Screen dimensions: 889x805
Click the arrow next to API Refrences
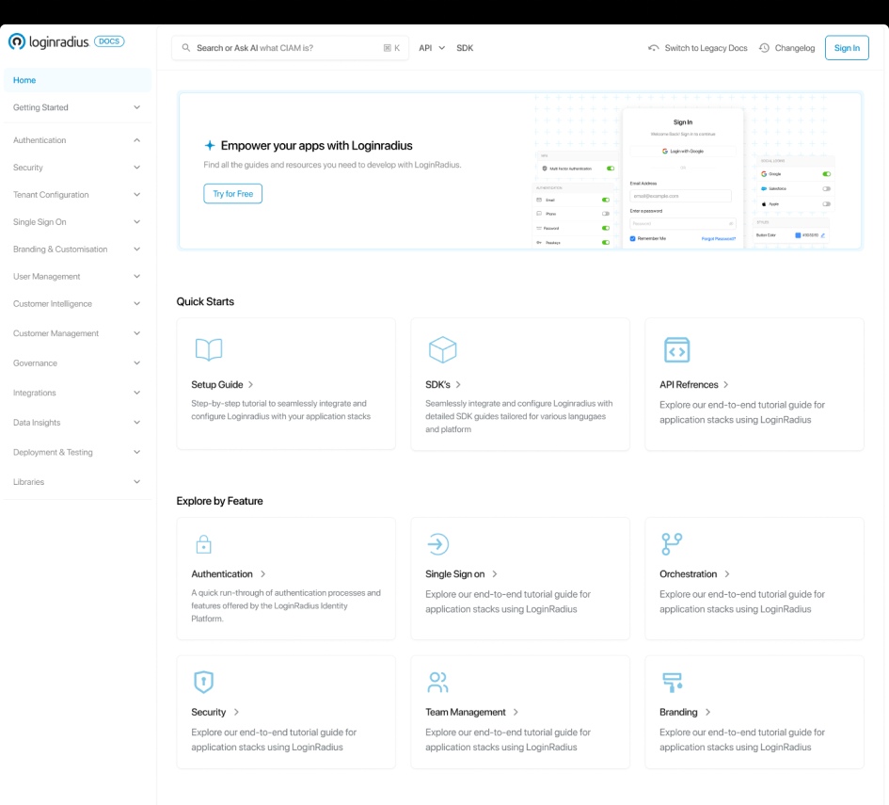pos(725,385)
